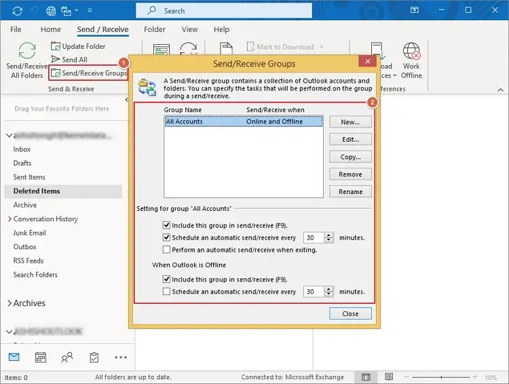Expand the Archives section
The image size is (509, 384).
pyautogui.click(x=10, y=303)
